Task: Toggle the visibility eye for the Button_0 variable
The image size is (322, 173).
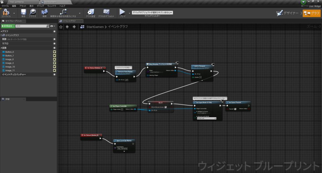Action: [54, 52]
